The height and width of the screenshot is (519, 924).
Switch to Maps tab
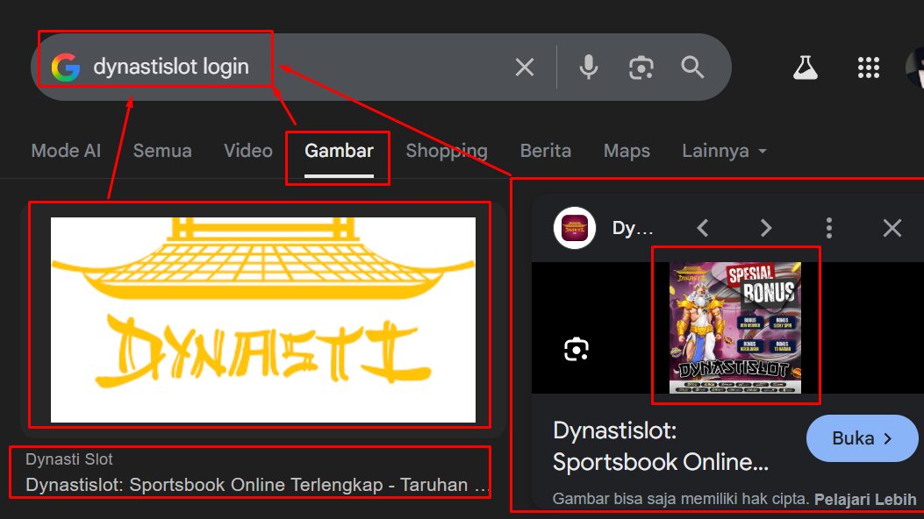coord(627,151)
